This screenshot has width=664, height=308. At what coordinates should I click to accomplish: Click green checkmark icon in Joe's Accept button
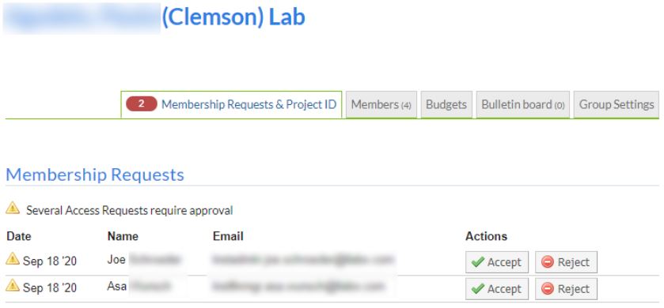coord(478,262)
